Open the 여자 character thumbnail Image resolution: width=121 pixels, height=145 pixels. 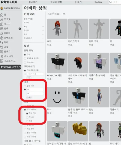(x=57, y=29)
